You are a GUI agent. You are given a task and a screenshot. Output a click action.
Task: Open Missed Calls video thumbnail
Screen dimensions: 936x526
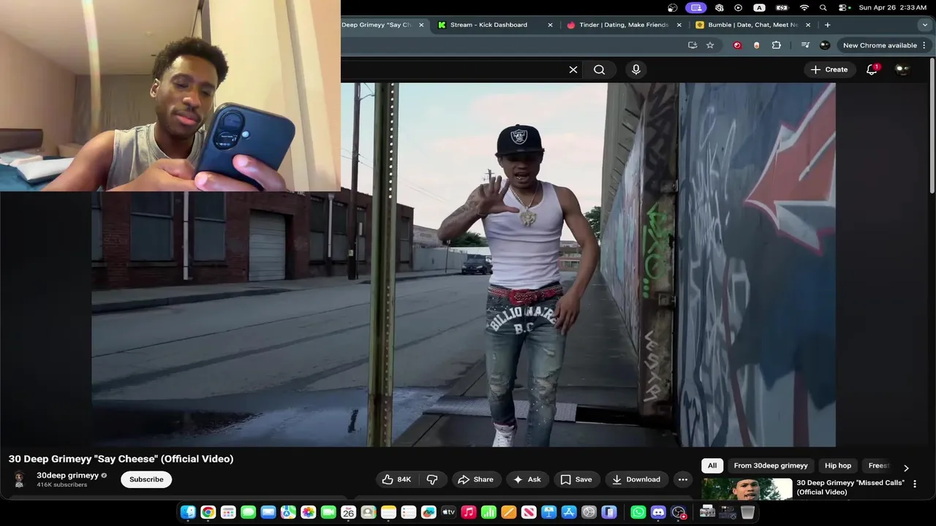[x=747, y=488]
